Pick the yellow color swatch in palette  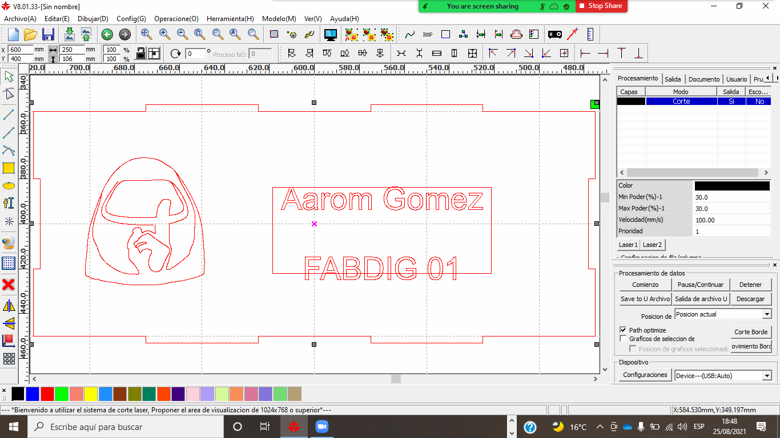(91, 394)
